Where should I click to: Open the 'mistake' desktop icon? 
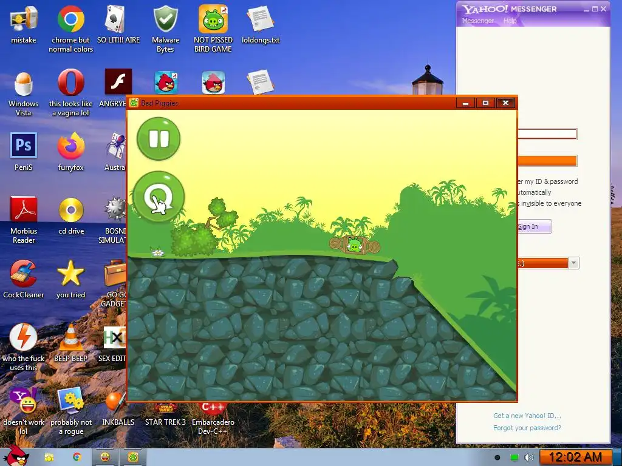tap(24, 24)
